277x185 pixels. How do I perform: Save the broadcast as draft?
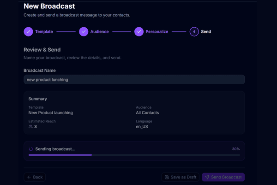click(x=180, y=177)
